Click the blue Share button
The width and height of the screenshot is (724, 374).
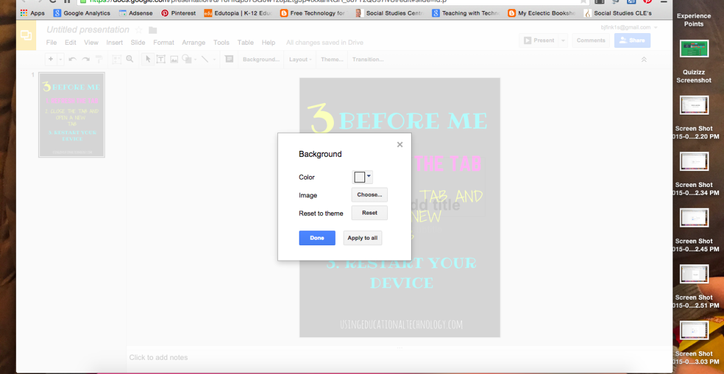pos(632,40)
